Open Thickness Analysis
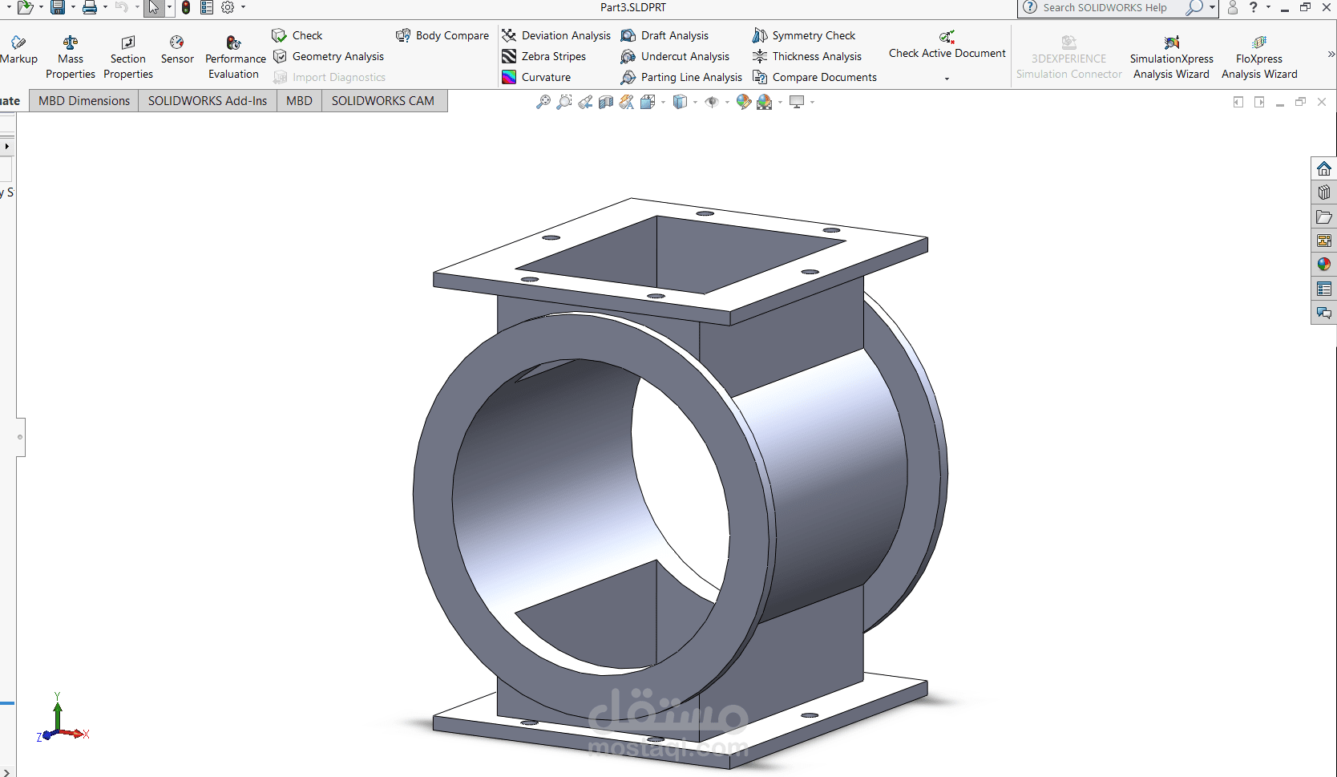This screenshot has width=1337, height=777. [x=807, y=56]
